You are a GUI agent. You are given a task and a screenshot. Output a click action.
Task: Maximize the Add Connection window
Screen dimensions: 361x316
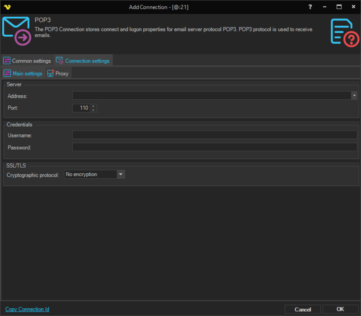[339, 7]
